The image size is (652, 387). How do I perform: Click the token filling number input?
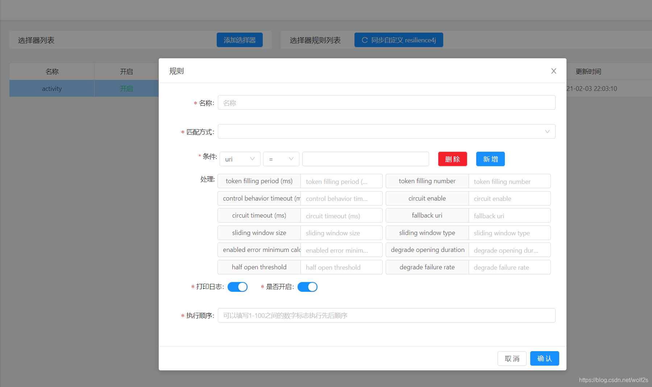[510, 181]
